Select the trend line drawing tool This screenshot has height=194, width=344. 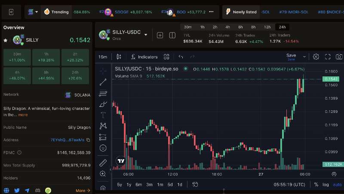click(x=103, y=82)
